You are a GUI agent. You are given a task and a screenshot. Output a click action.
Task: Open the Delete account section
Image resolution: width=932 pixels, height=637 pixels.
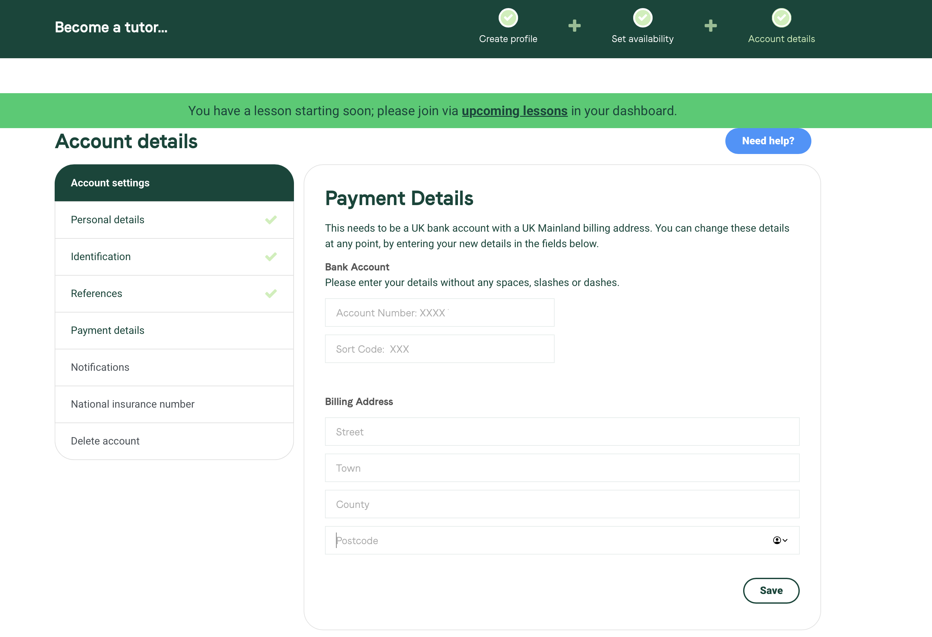coord(105,441)
